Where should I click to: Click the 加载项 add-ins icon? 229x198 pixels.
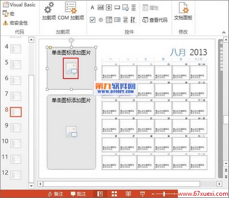click(x=49, y=11)
